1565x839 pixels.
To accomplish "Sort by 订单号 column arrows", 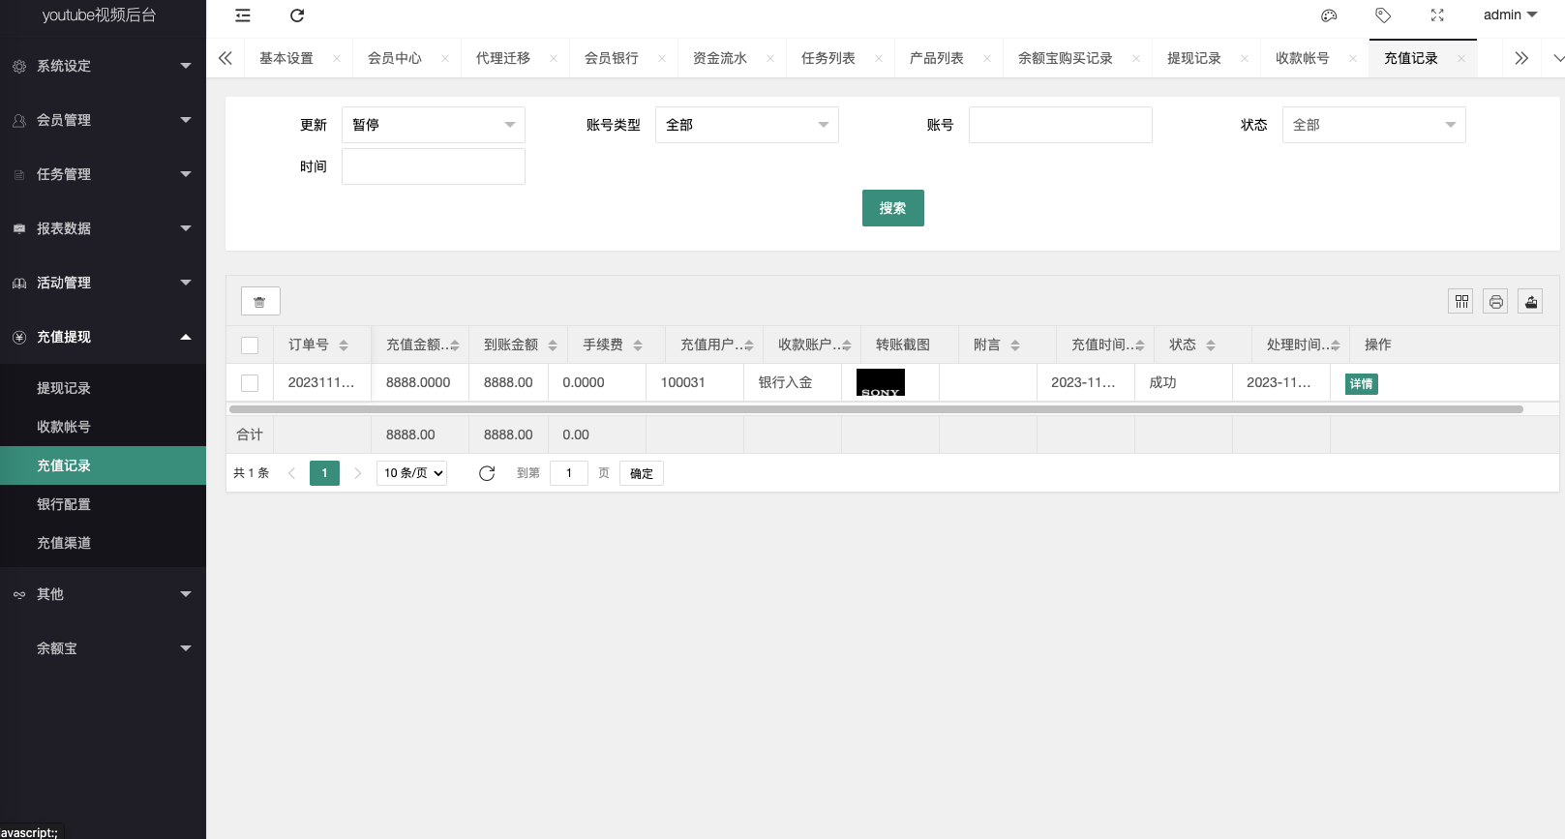I will (x=344, y=345).
